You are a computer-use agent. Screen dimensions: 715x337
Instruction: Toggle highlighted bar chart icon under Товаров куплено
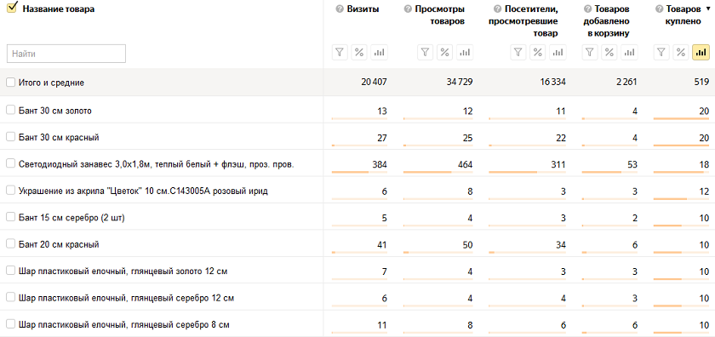pos(701,53)
